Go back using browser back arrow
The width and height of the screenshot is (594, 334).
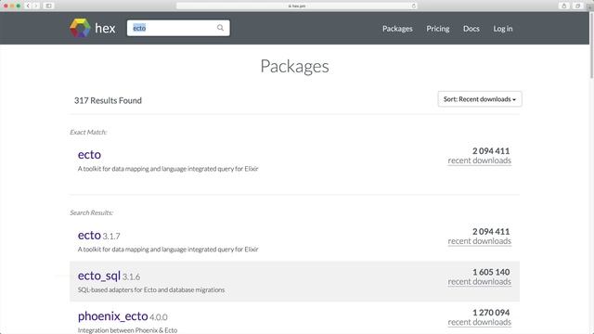(x=28, y=6)
